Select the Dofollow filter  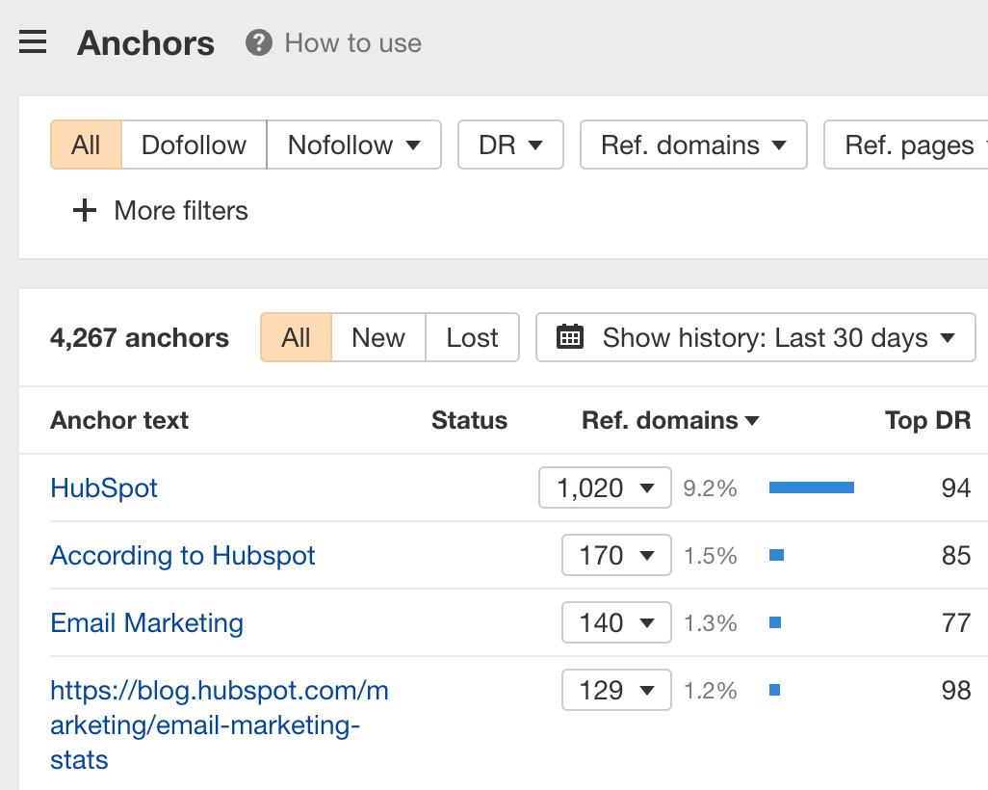pyautogui.click(x=194, y=145)
